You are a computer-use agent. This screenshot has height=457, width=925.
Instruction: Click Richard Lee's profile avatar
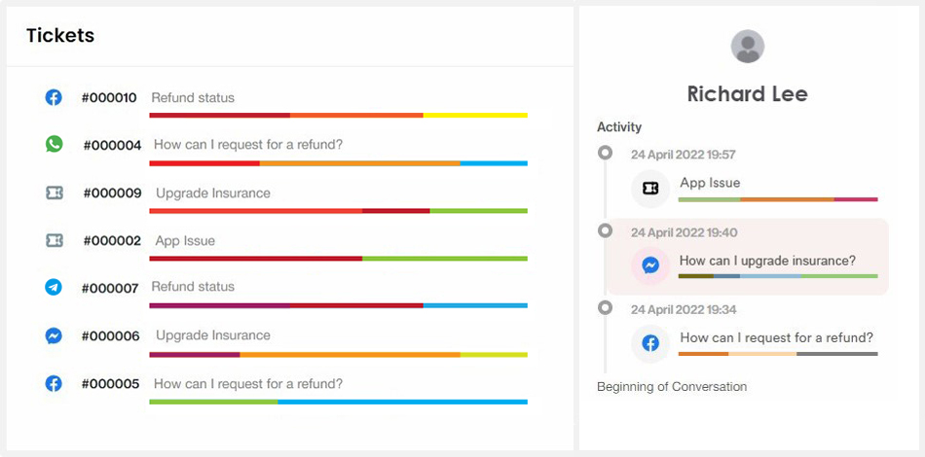pyautogui.click(x=748, y=46)
